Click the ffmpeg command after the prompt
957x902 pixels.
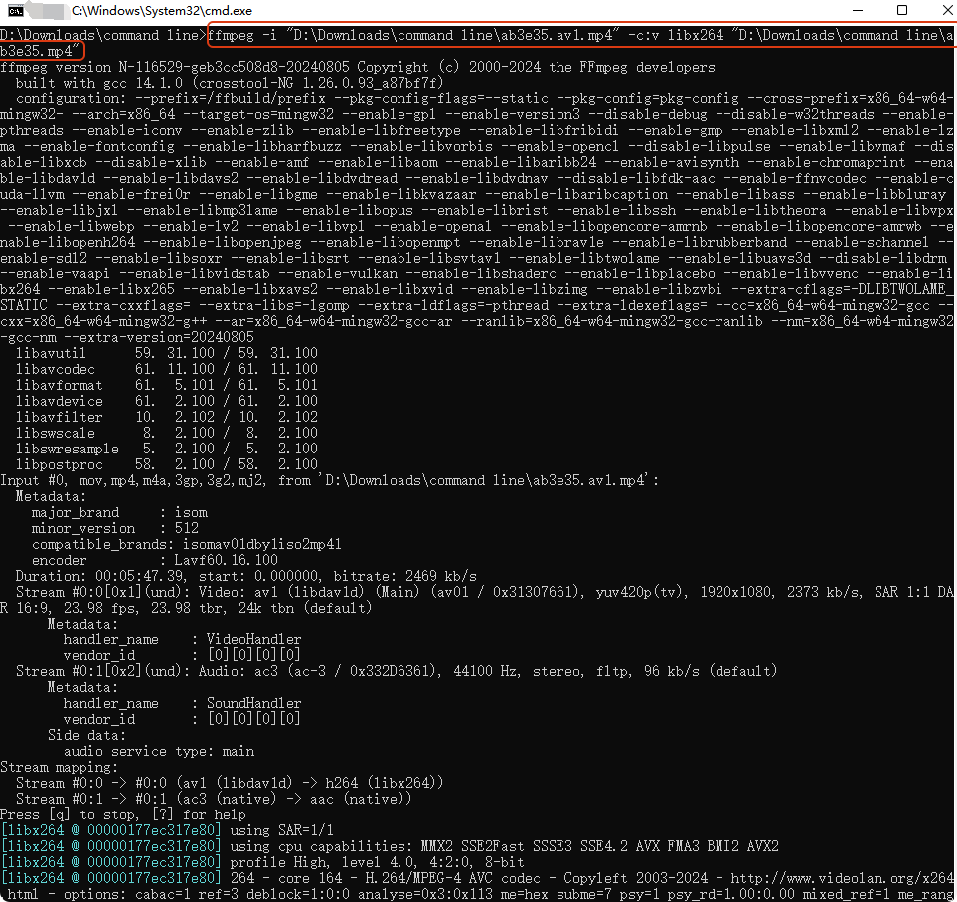[576, 36]
